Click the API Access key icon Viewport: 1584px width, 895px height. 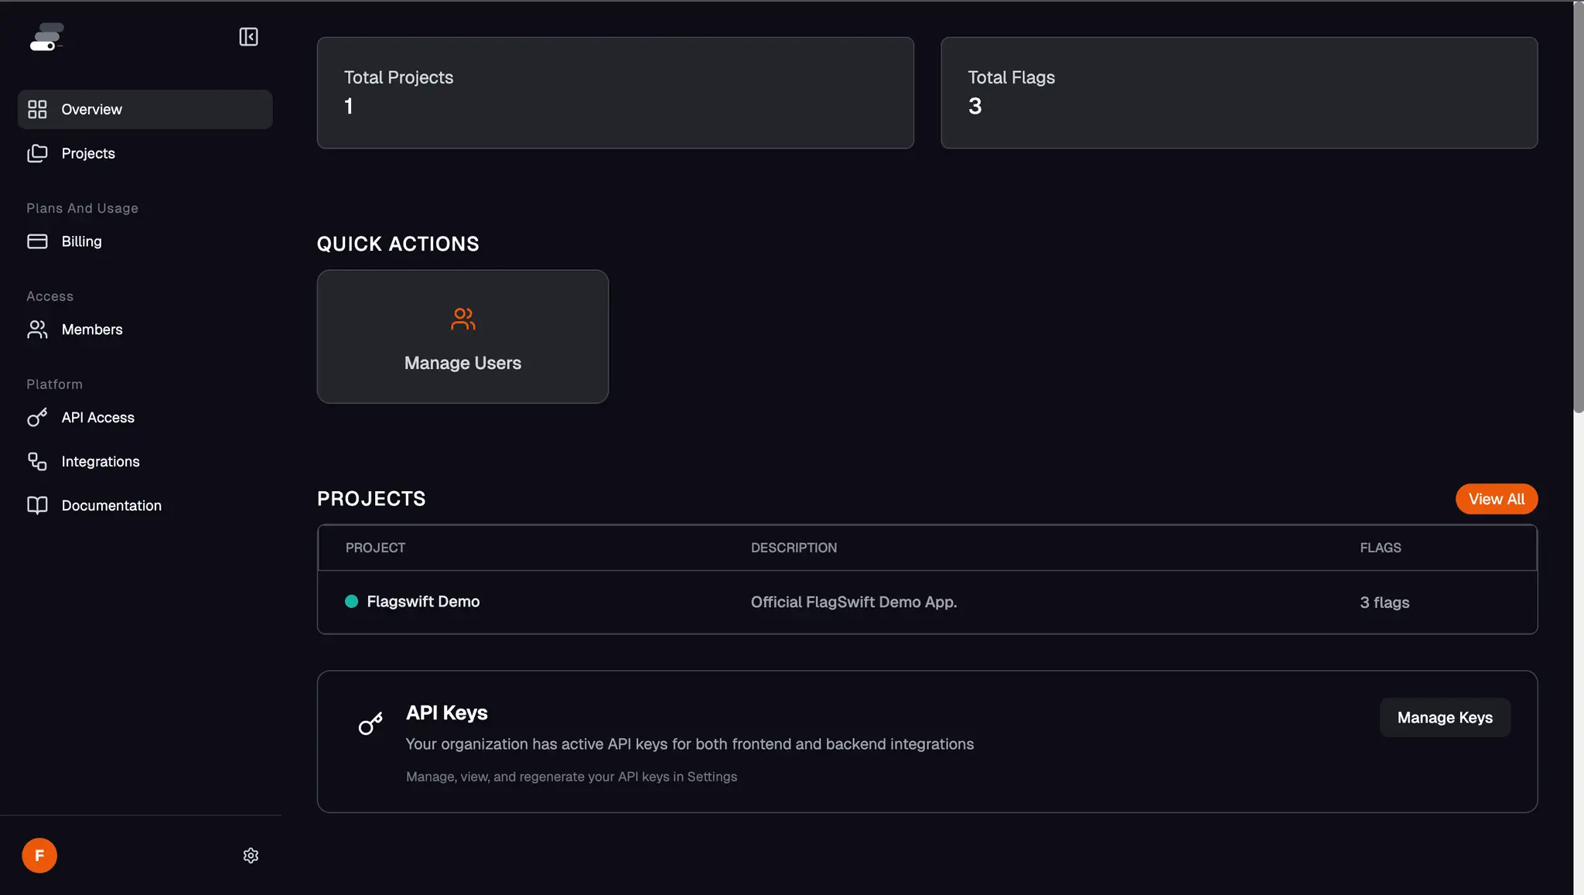[37, 418]
